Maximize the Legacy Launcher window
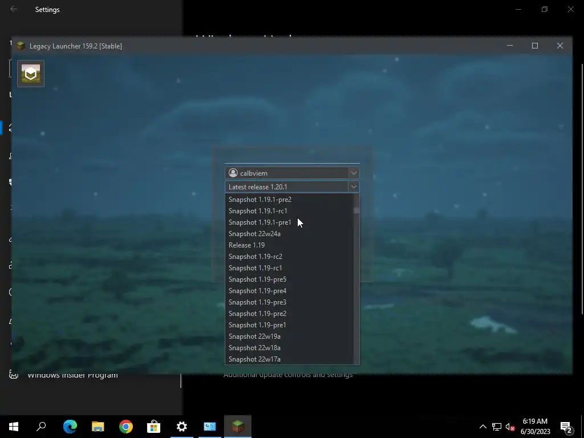Image resolution: width=584 pixels, height=438 pixels. click(535, 46)
